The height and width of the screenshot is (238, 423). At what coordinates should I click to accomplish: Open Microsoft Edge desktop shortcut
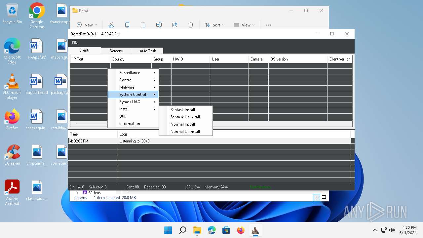click(x=12, y=51)
